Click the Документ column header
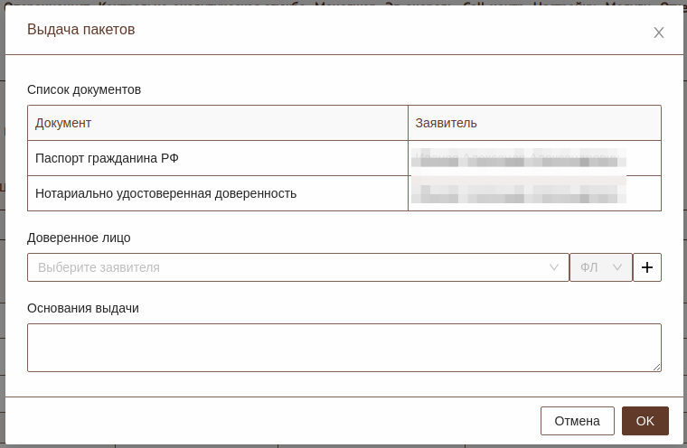The width and height of the screenshot is (687, 448). [x=63, y=123]
